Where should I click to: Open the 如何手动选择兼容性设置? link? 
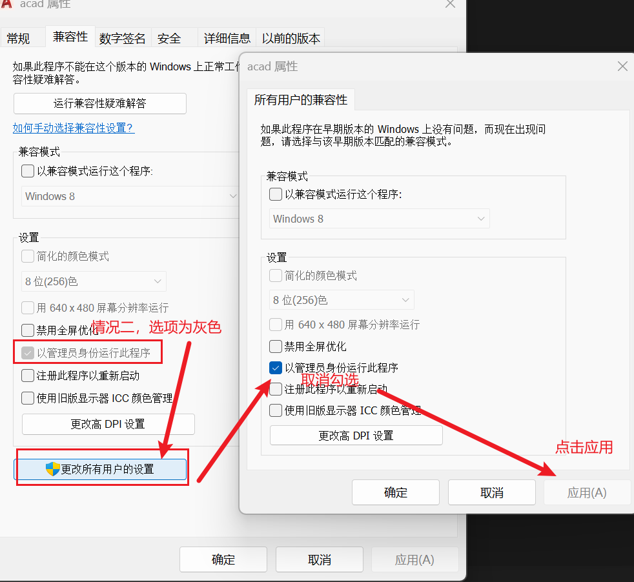pyautogui.click(x=74, y=128)
